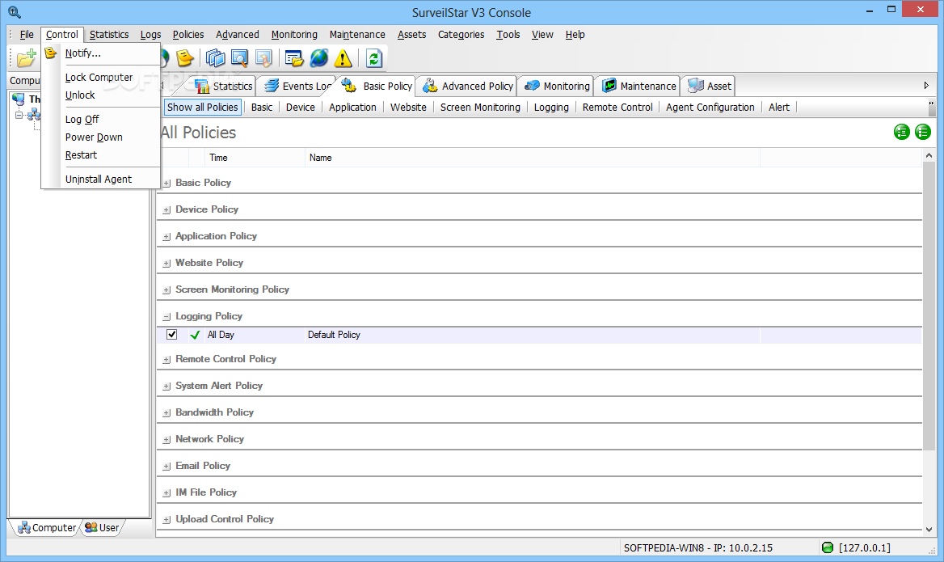The height and width of the screenshot is (562, 944).
Task: Choose Notify... from Control menu
Action: click(x=100, y=53)
